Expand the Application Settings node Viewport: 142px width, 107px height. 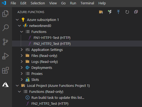click(22, 50)
